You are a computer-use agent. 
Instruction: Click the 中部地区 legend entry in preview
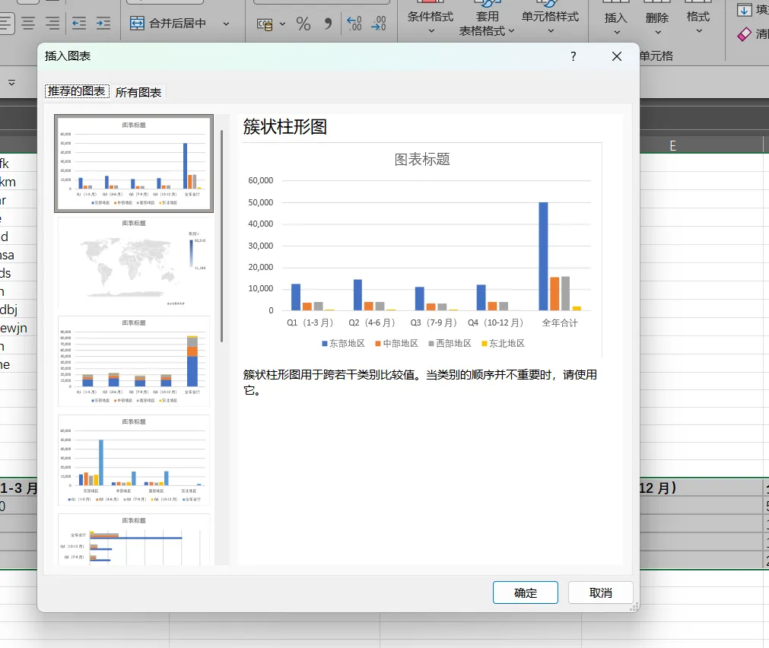tap(397, 343)
